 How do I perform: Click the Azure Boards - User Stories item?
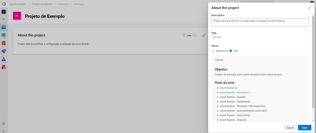[235, 115]
